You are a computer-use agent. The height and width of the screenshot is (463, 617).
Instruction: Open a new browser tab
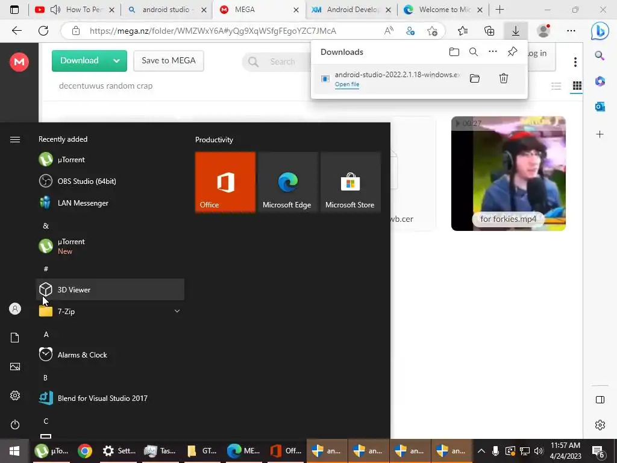click(x=500, y=10)
